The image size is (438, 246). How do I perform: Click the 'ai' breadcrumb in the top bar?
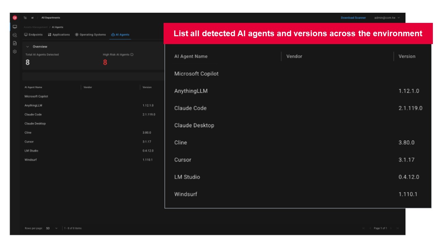(x=33, y=18)
